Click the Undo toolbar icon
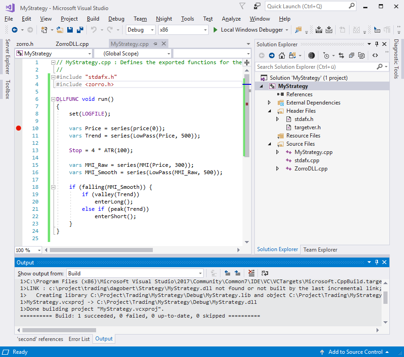 point(93,30)
